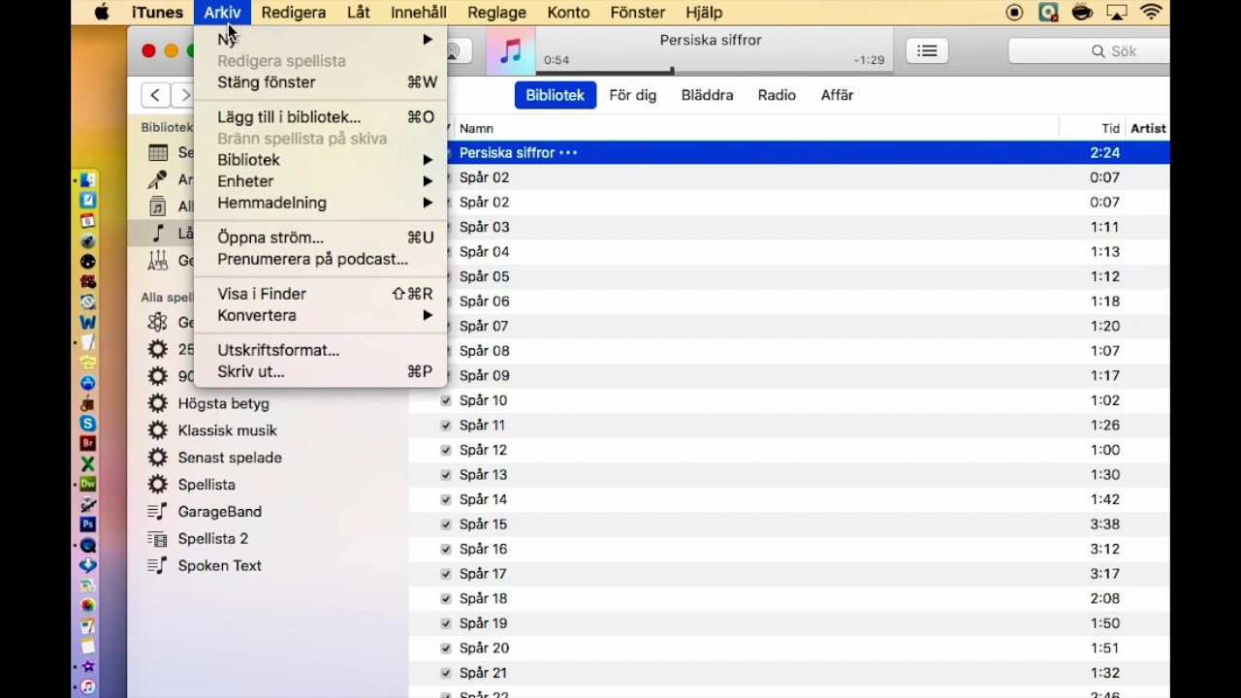1241x698 pixels.
Task: Click the music note artwork icon
Action: [x=511, y=51]
